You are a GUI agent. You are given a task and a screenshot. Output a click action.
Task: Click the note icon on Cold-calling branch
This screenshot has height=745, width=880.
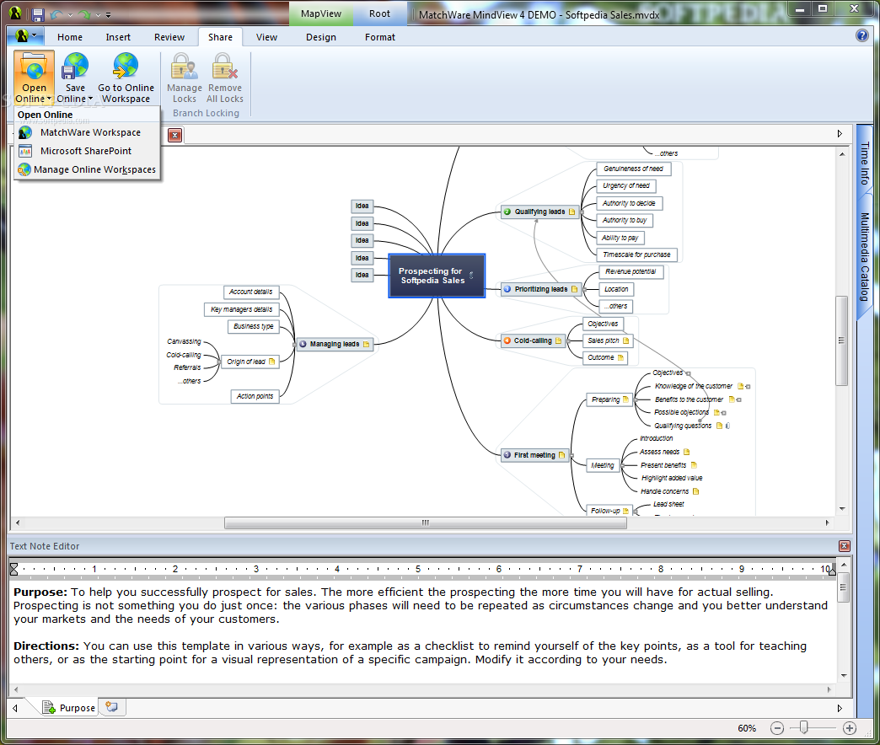[558, 341]
